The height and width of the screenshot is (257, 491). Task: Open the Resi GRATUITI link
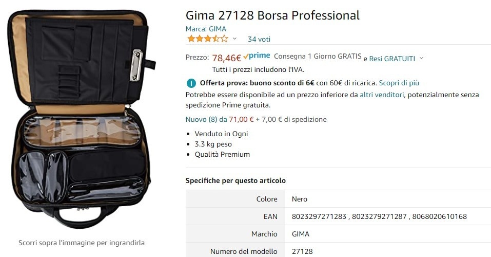coord(392,59)
